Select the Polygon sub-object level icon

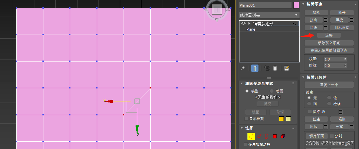coord(275,136)
